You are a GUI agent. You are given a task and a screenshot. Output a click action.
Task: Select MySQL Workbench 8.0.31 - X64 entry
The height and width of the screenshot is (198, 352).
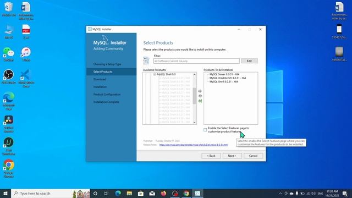click(x=228, y=78)
